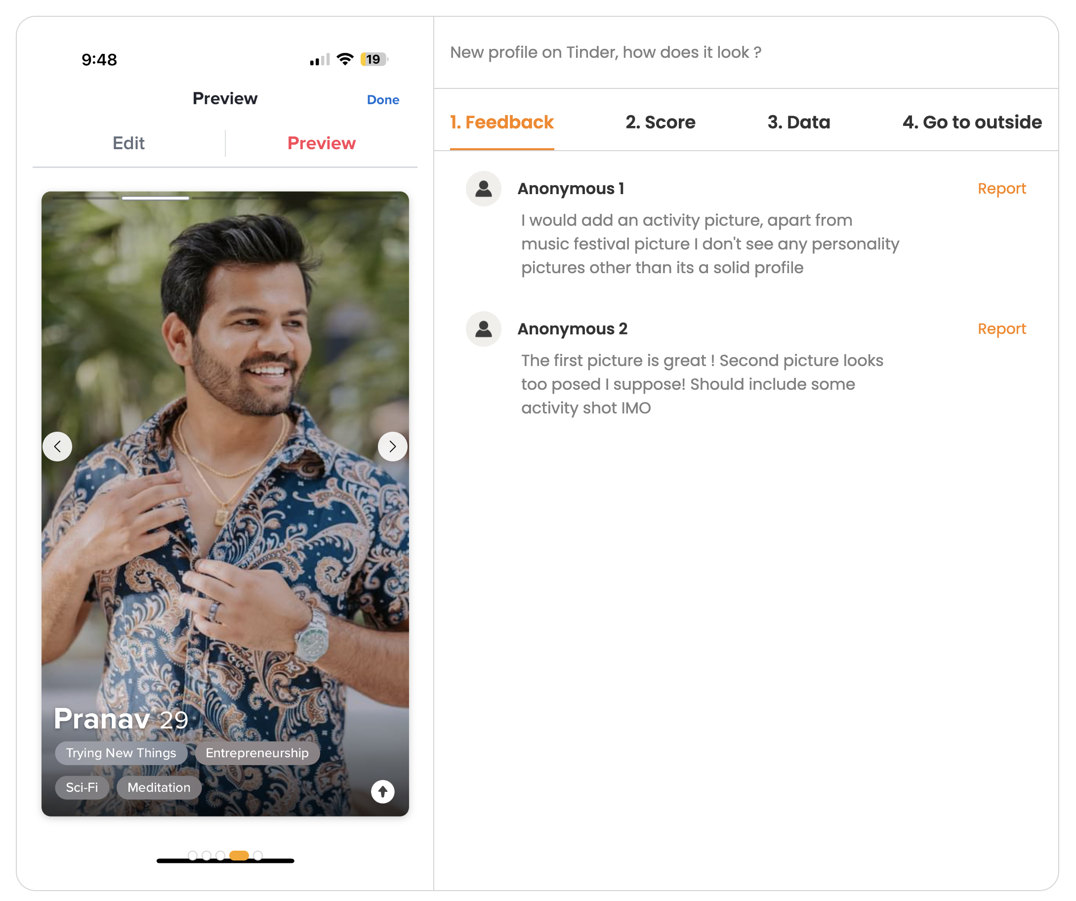Tap the up-arrow profile info button

[383, 792]
